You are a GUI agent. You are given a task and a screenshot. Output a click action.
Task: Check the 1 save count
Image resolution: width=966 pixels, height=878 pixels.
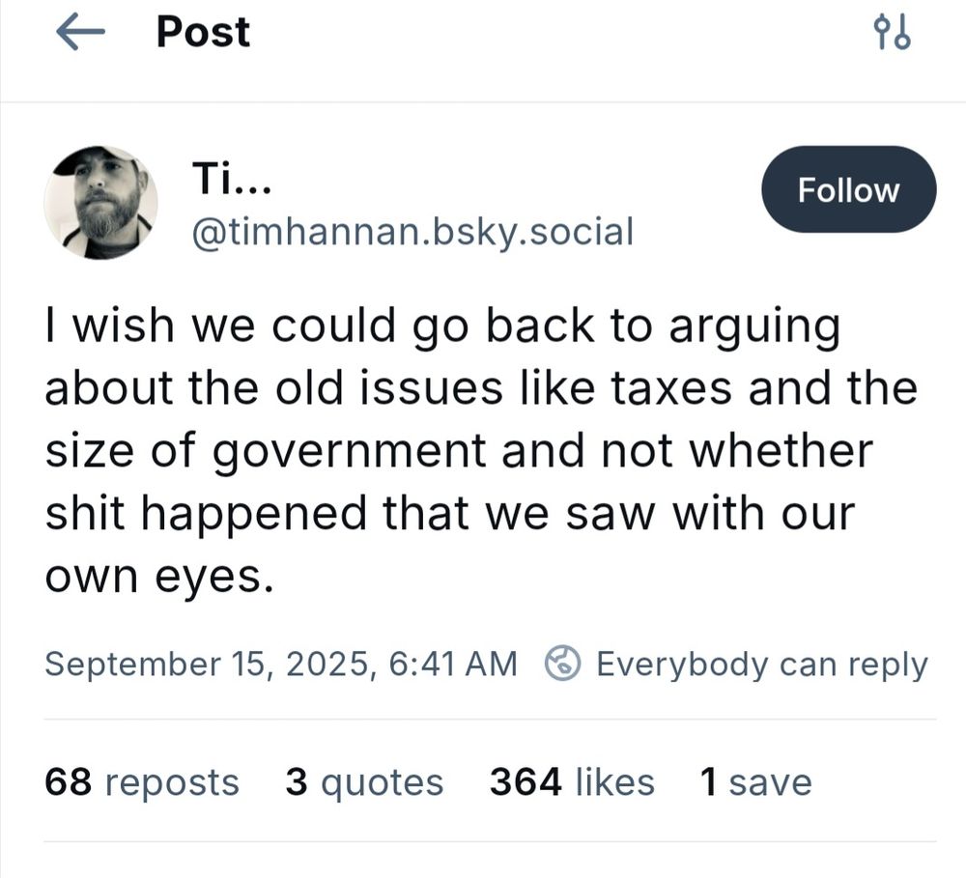tap(754, 782)
